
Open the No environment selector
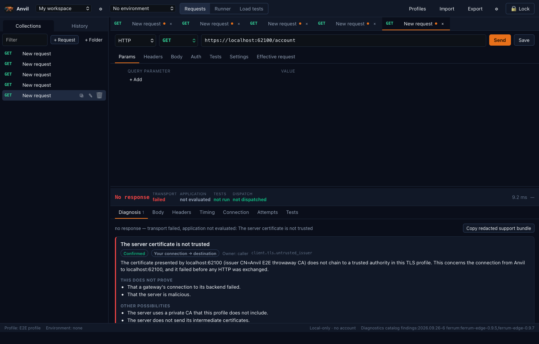(143, 9)
